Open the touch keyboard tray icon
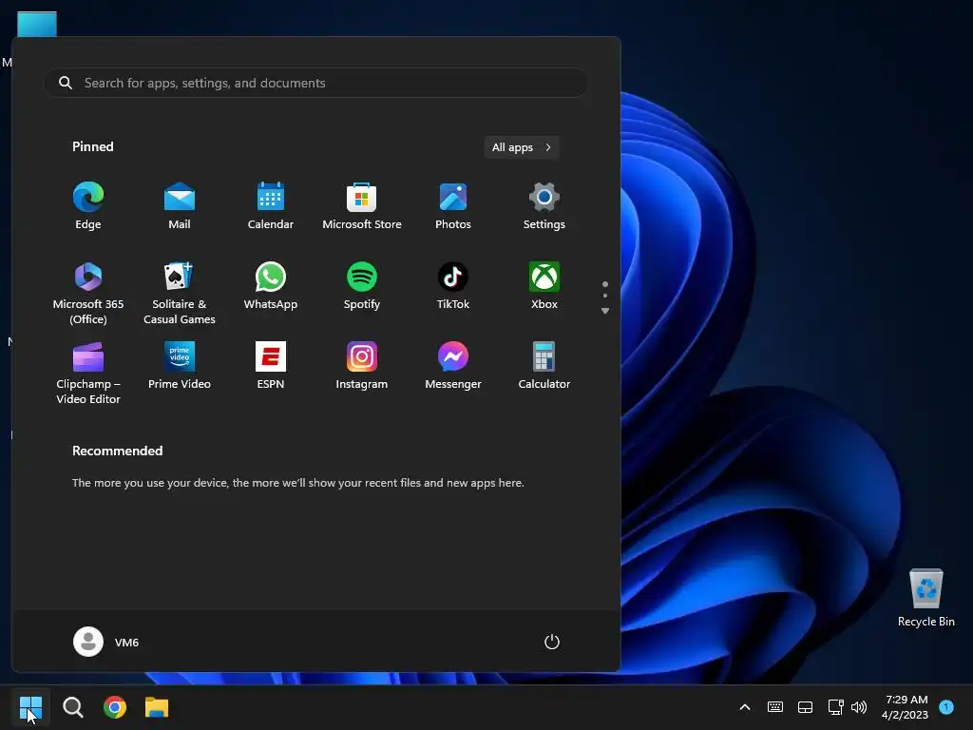 775,707
